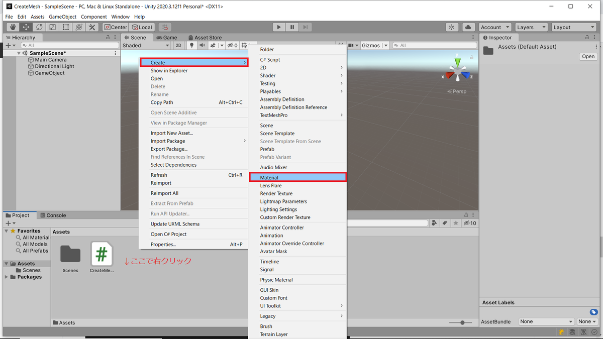Screen dimensions: 603x339
Task: Open the Layout dropdown
Action: click(x=573, y=27)
